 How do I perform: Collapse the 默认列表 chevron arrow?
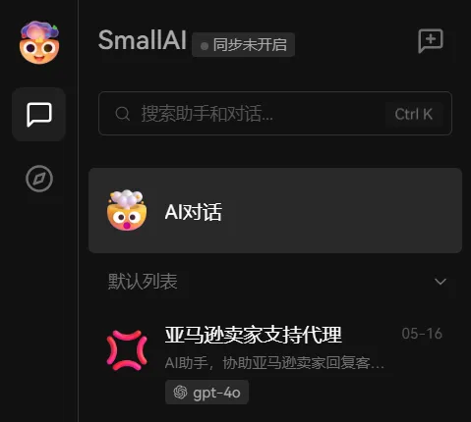pos(441,282)
